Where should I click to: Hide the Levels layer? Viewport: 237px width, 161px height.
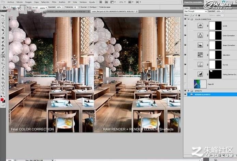pyautogui.click(x=185, y=26)
